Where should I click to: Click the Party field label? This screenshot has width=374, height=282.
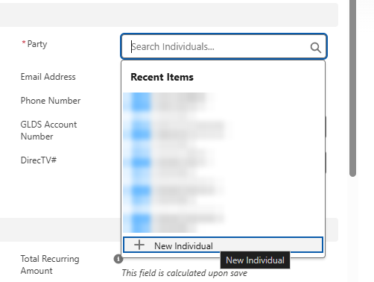(37, 44)
